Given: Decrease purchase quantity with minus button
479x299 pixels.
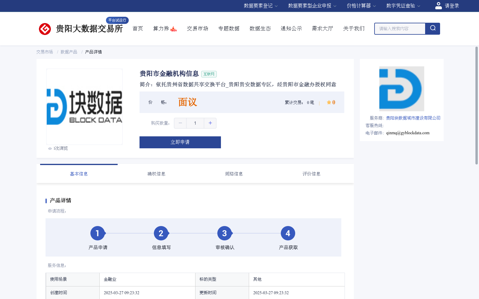Looking at the screenshot, I should pos(180,123).
